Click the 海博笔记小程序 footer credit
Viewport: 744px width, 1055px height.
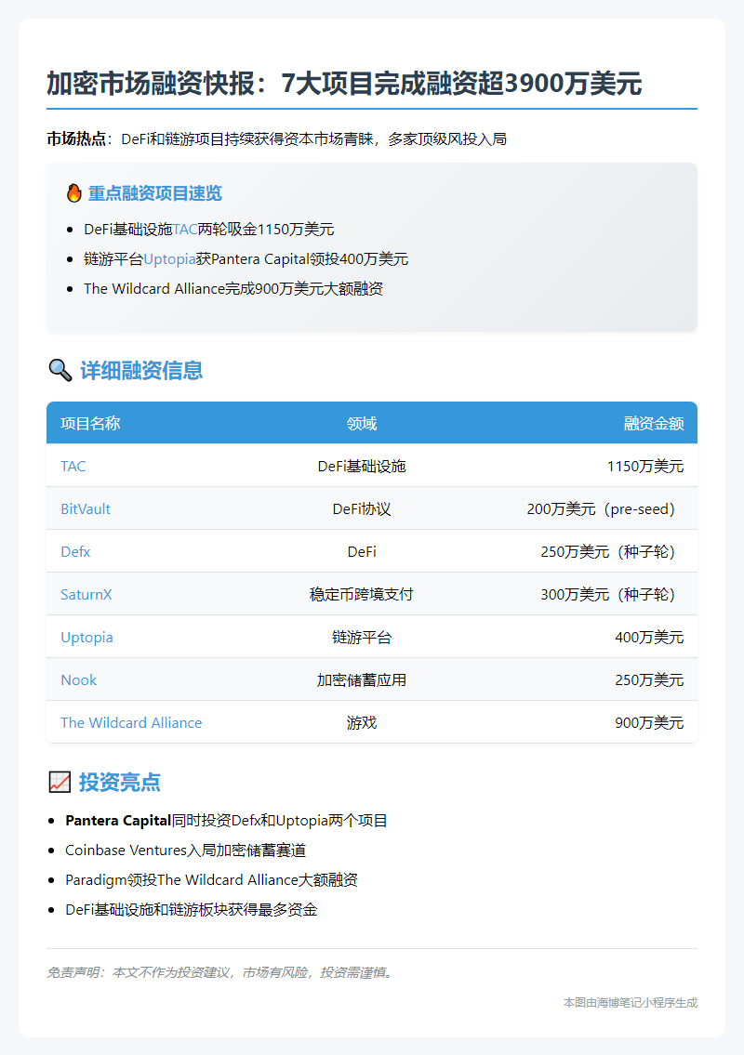pos(630,1002)
